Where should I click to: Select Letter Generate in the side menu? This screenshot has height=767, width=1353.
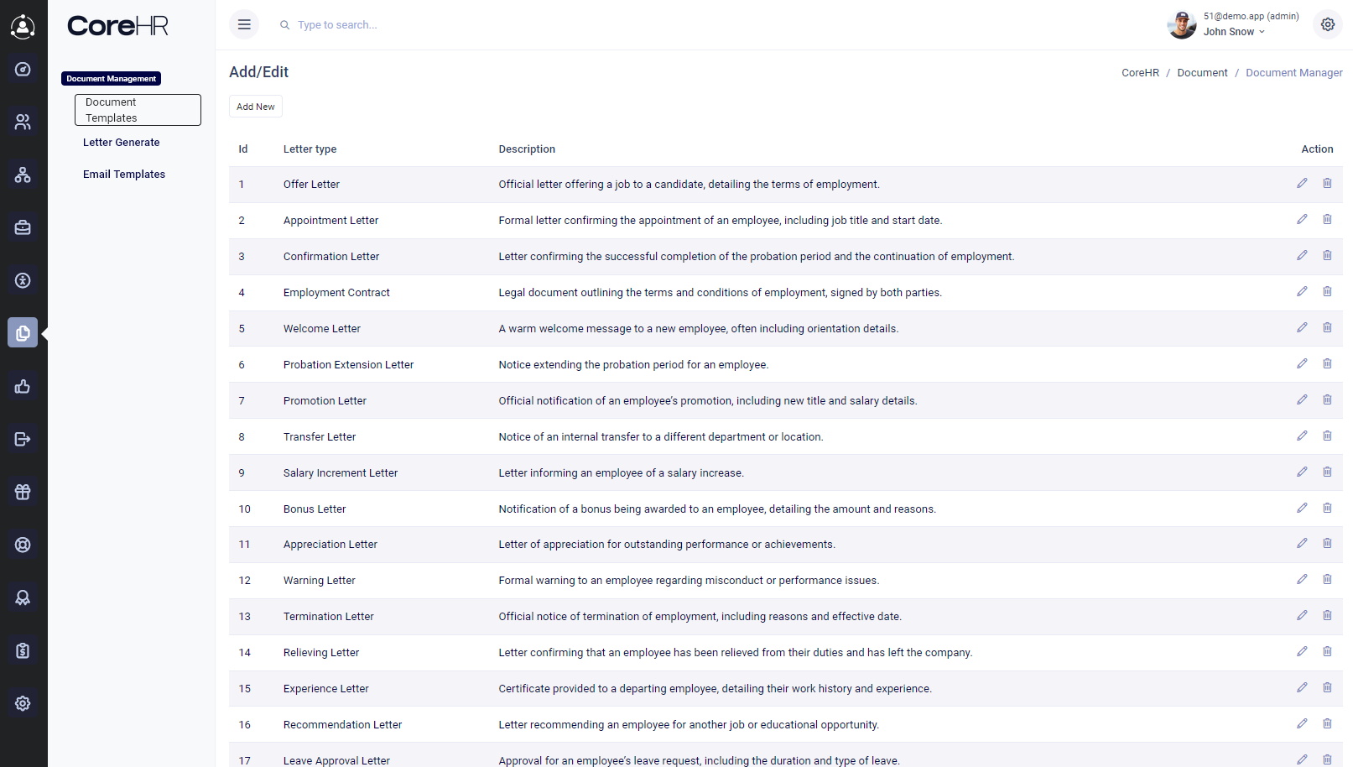click(122, 143)
